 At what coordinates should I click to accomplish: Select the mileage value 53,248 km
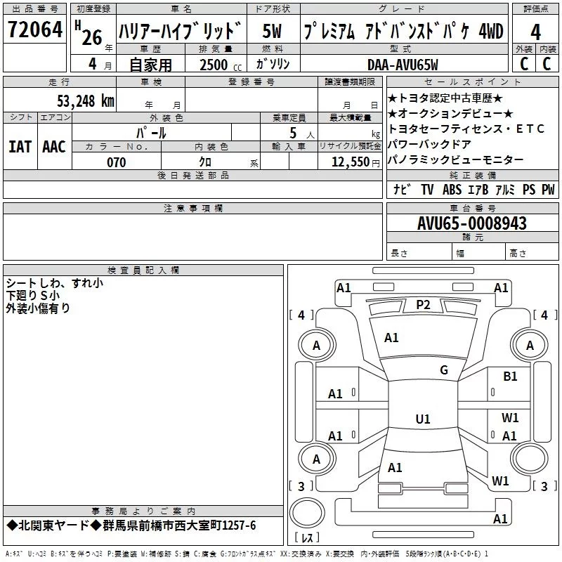click(x=86, y=100)
